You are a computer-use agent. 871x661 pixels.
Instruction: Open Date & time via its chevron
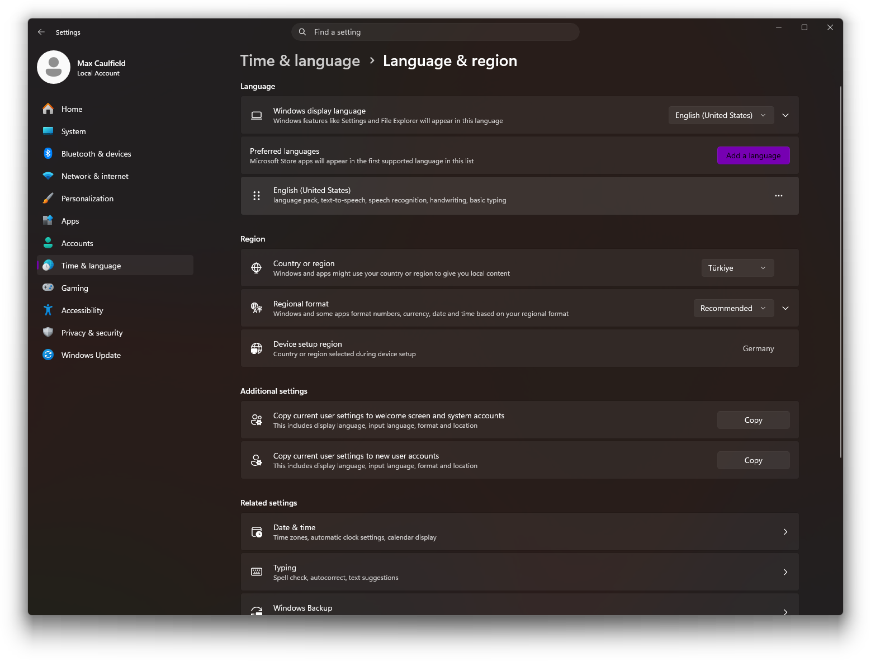pyautogui.click(x=785, y=532)
